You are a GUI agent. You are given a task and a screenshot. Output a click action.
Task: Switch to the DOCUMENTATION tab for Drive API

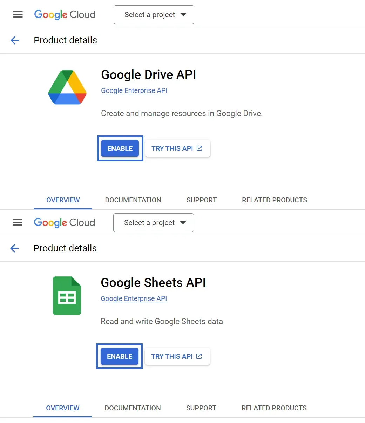pos(133,200)
